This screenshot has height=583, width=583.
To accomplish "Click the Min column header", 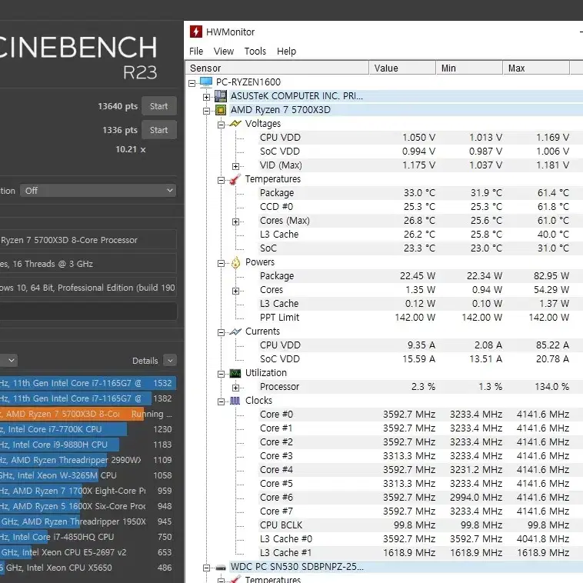I will tap(470, 68).
